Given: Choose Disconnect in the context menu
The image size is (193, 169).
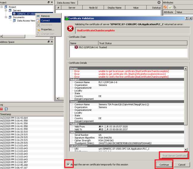Looking at the screenshot, I should point(46,25).
